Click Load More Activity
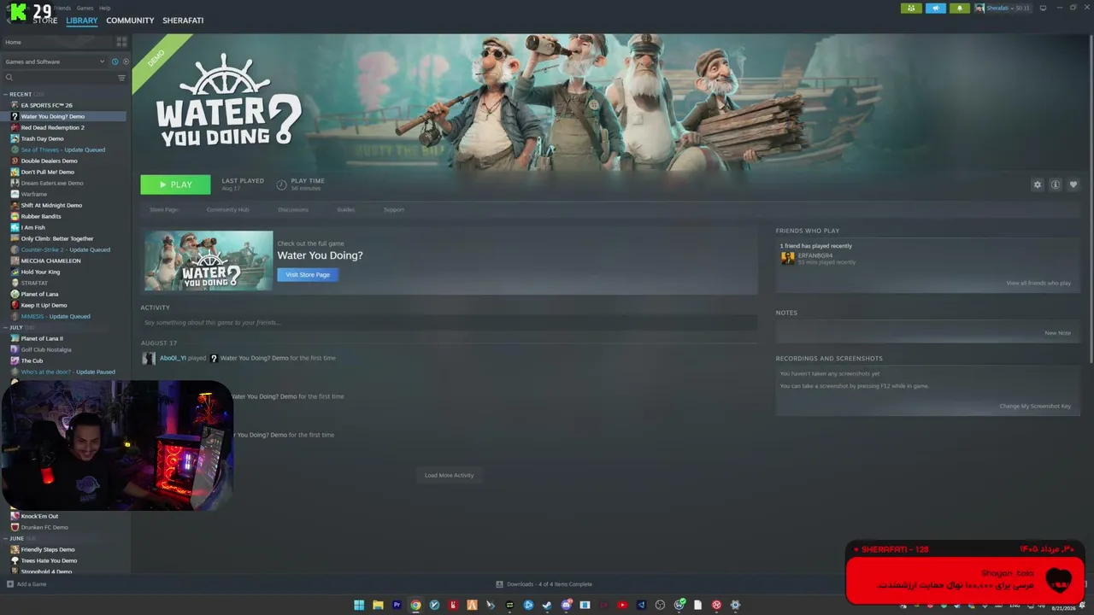Viewport: 1094px width, 615px height. (x=449, y=475)
